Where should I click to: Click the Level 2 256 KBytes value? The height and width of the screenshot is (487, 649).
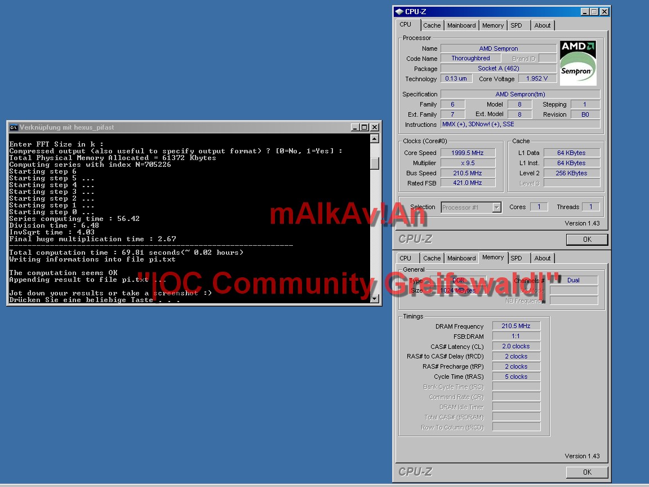pyautogui.click(x=571, y=173)
